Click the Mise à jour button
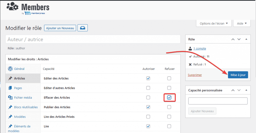Screen dimensions: 256x133 238,75
